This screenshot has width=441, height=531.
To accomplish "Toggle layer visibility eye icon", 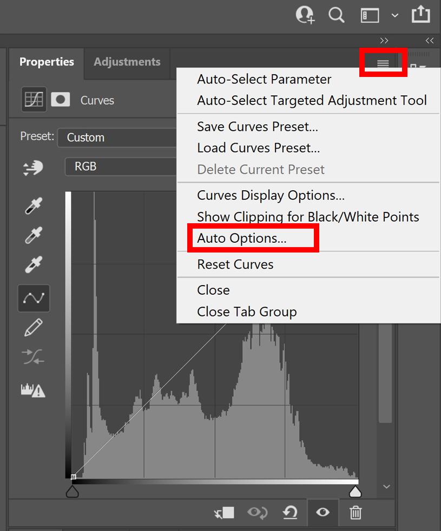I will pyautogui.click(x=323, y=512).
